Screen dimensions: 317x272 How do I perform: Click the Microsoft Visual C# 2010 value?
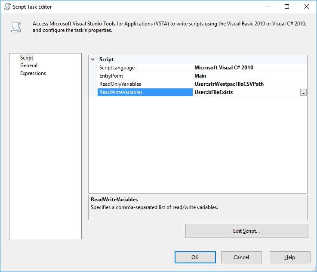click(x=224, y=68)
